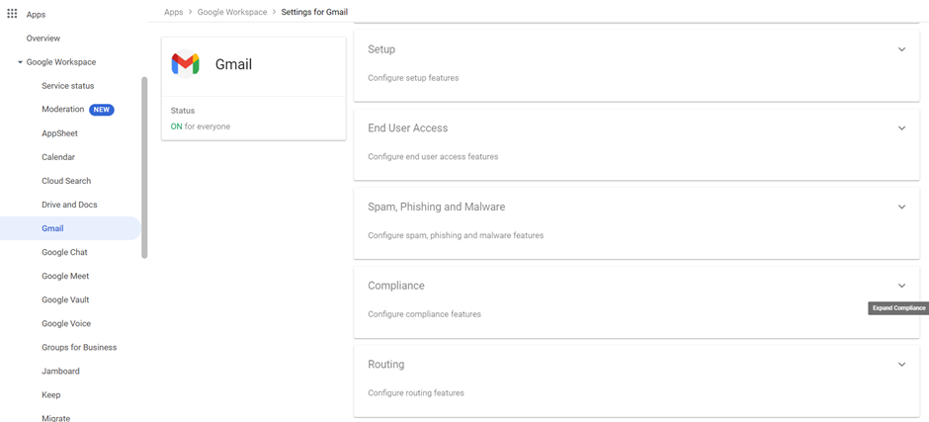This screenshot has width=929, height=422.
Task: Select Migrate in the sidebar
Action: pos(55,418)
